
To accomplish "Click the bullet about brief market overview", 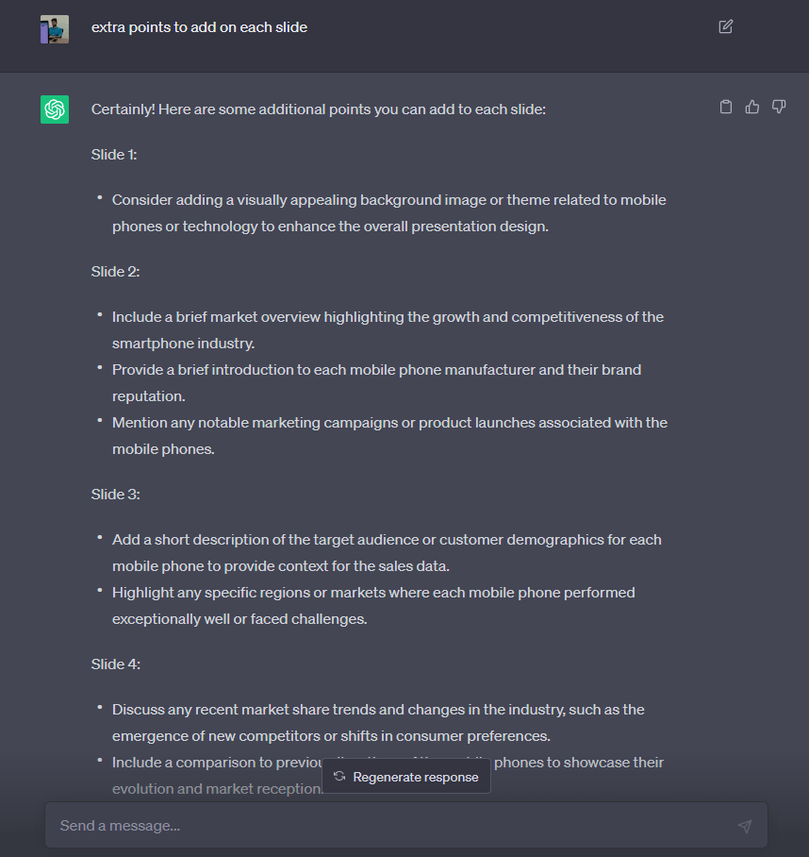I will pos(388,330).
